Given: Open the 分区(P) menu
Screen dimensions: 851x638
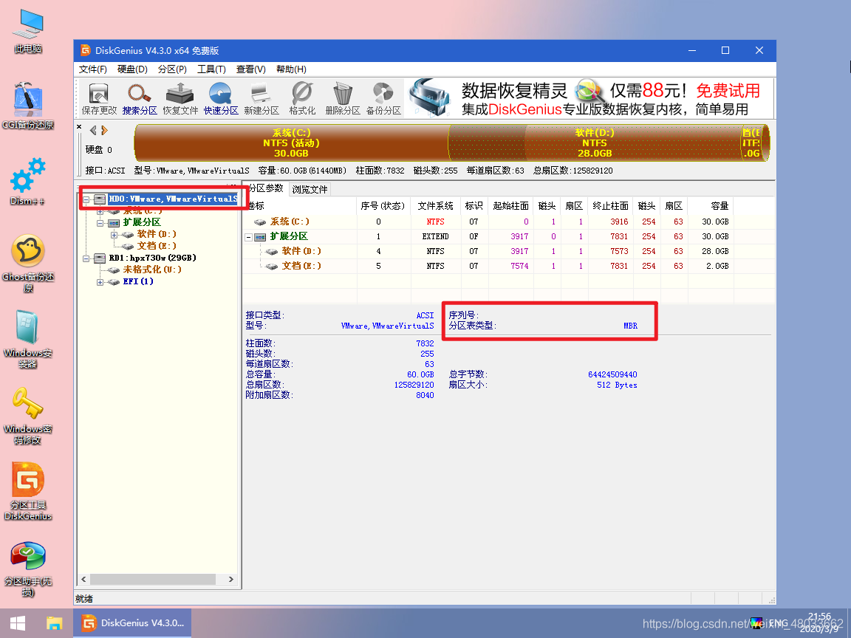Looking at the screenshot, I should (173, 69).
